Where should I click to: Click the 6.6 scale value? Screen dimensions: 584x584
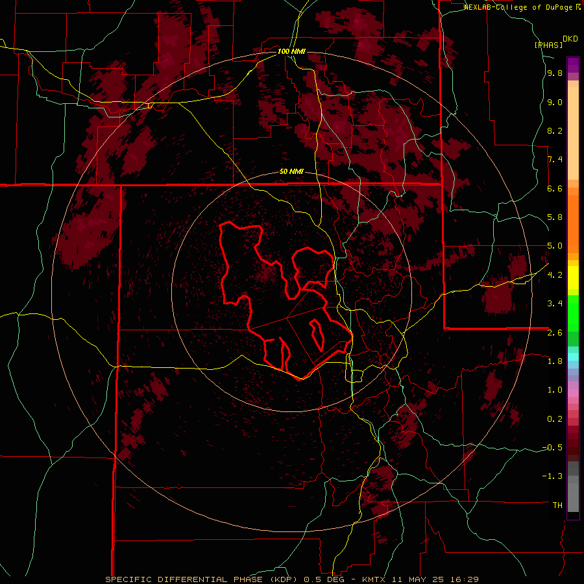pyautogui.click(x=555, y=188)
